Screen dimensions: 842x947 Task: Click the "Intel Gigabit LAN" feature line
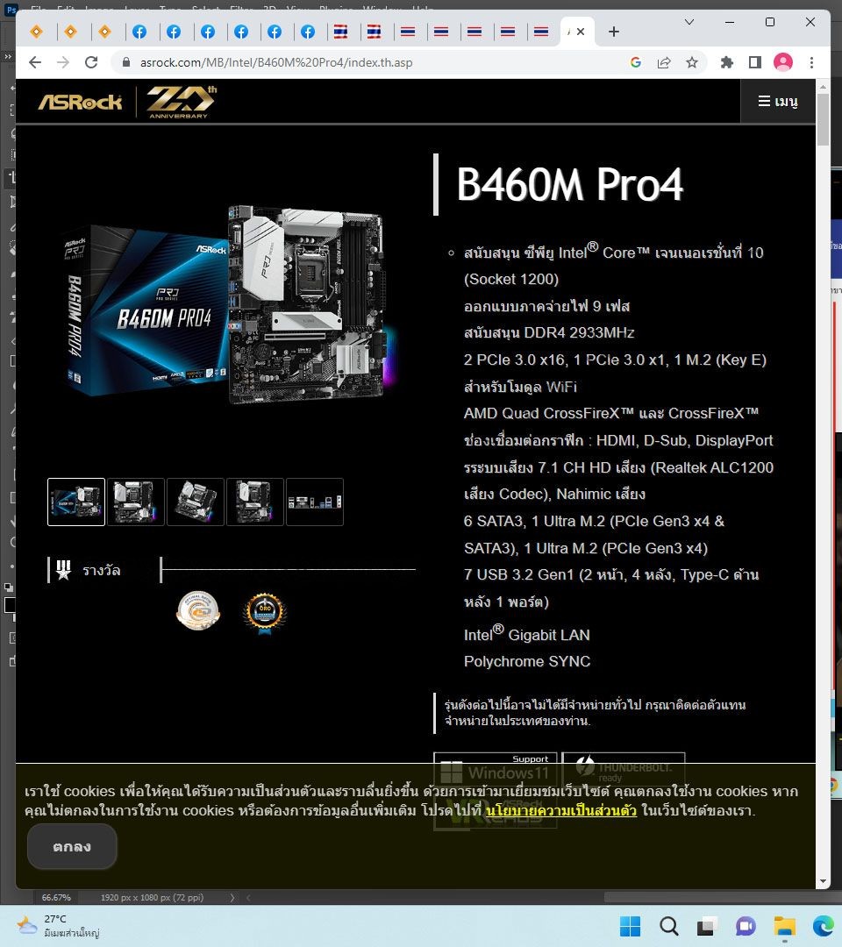coord(527,633)
